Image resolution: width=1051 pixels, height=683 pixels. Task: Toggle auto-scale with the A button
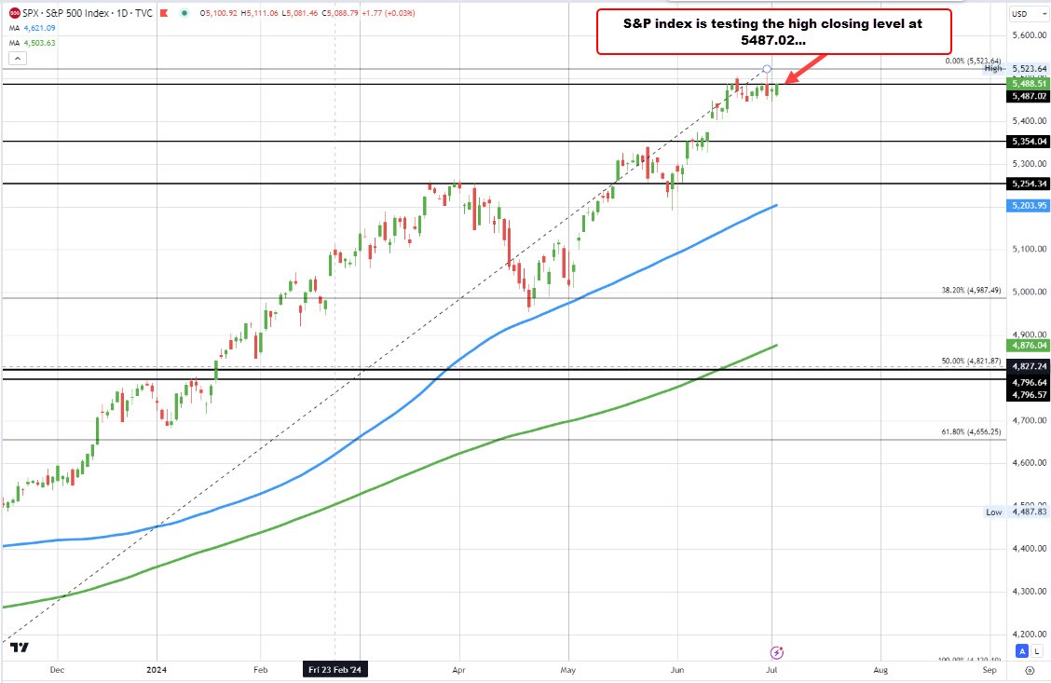pos(1022,650)
